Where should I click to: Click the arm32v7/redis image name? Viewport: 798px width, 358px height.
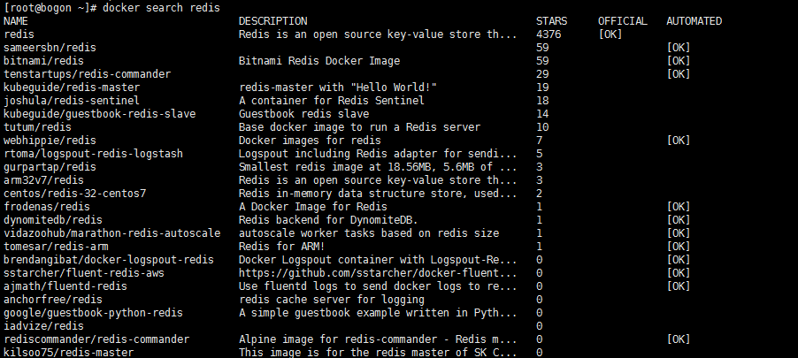pyautogui.click(x=43, y=179)
